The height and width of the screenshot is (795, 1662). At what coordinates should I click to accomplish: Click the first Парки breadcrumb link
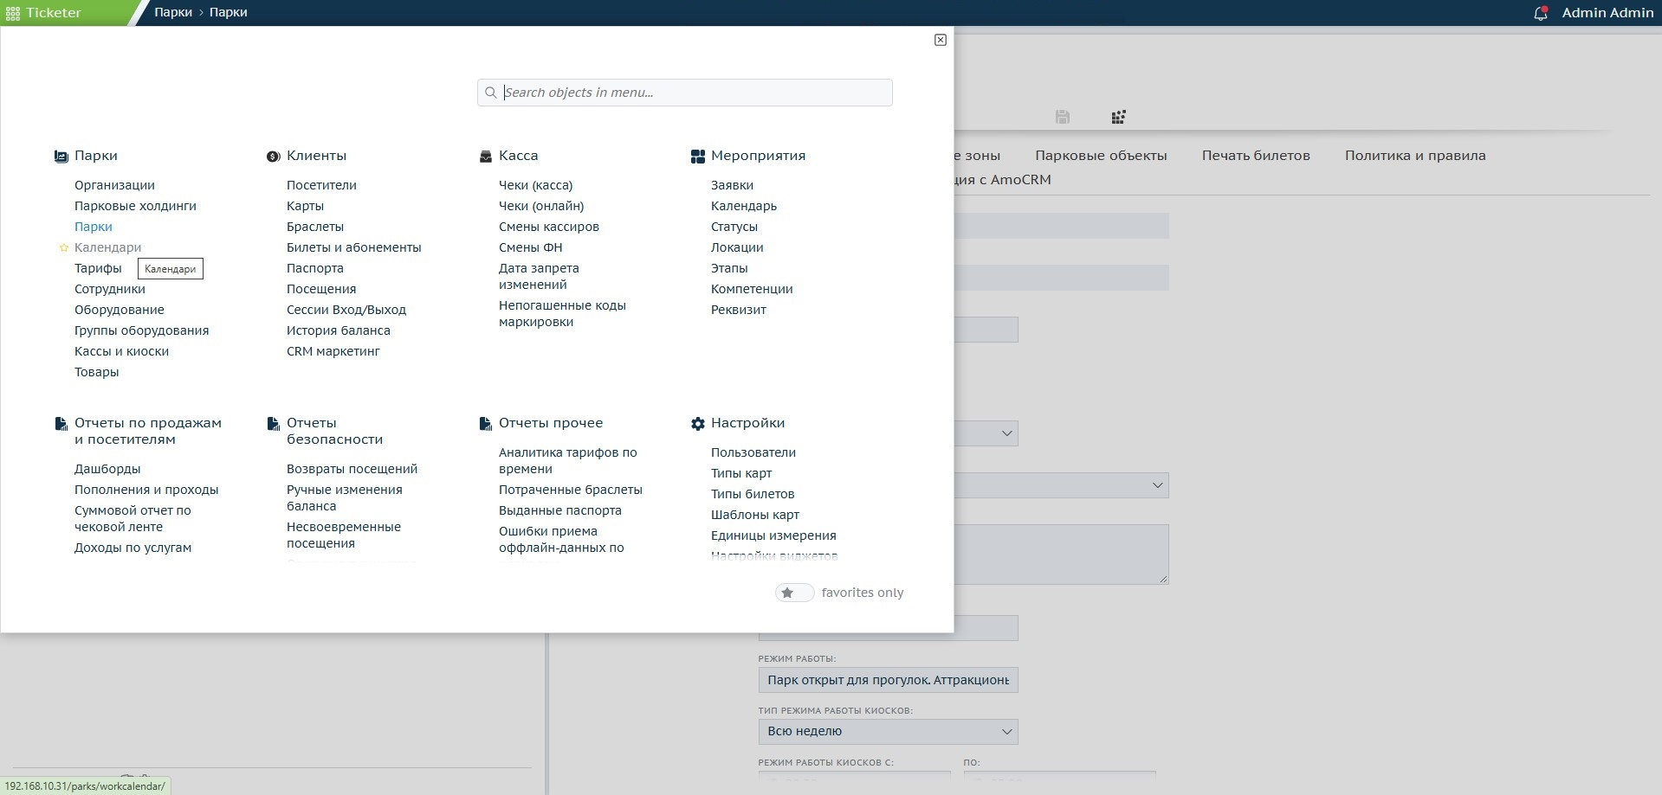pyautogui.click(x=173, y=12)
